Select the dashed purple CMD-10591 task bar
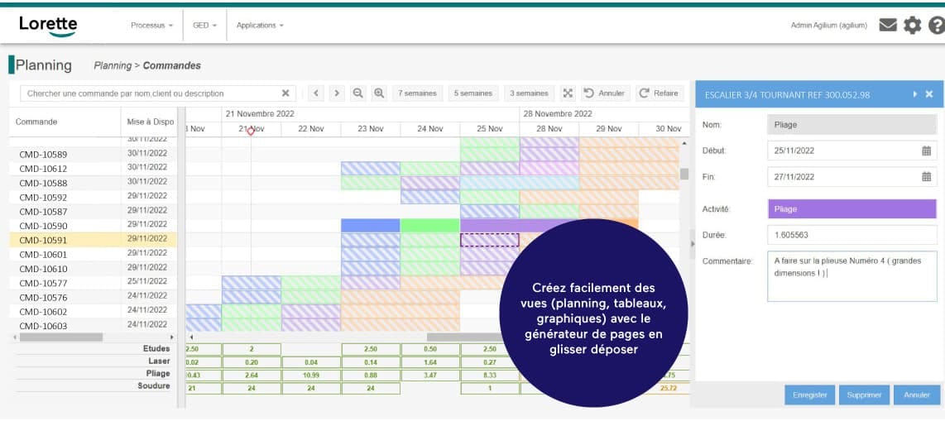This screenshot has height=421, width=945. pyautogui.click(x=489, y=240)
